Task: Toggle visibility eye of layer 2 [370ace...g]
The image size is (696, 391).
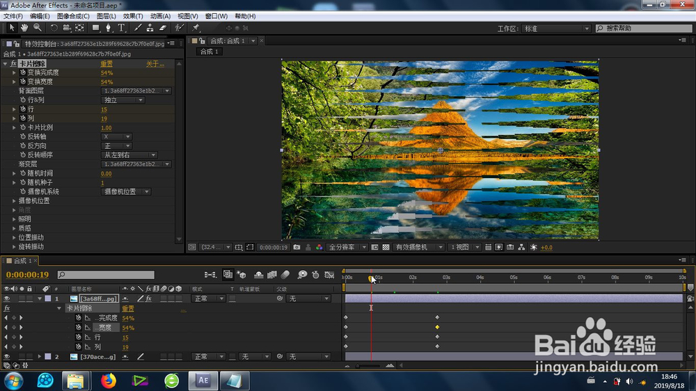Action: click(x=7, y=356)
